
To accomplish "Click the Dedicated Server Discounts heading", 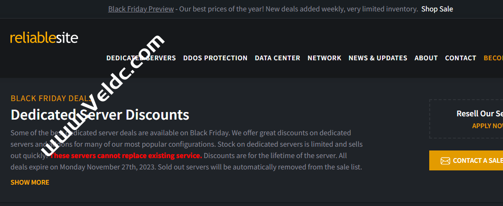I will [x=100, y=115].
